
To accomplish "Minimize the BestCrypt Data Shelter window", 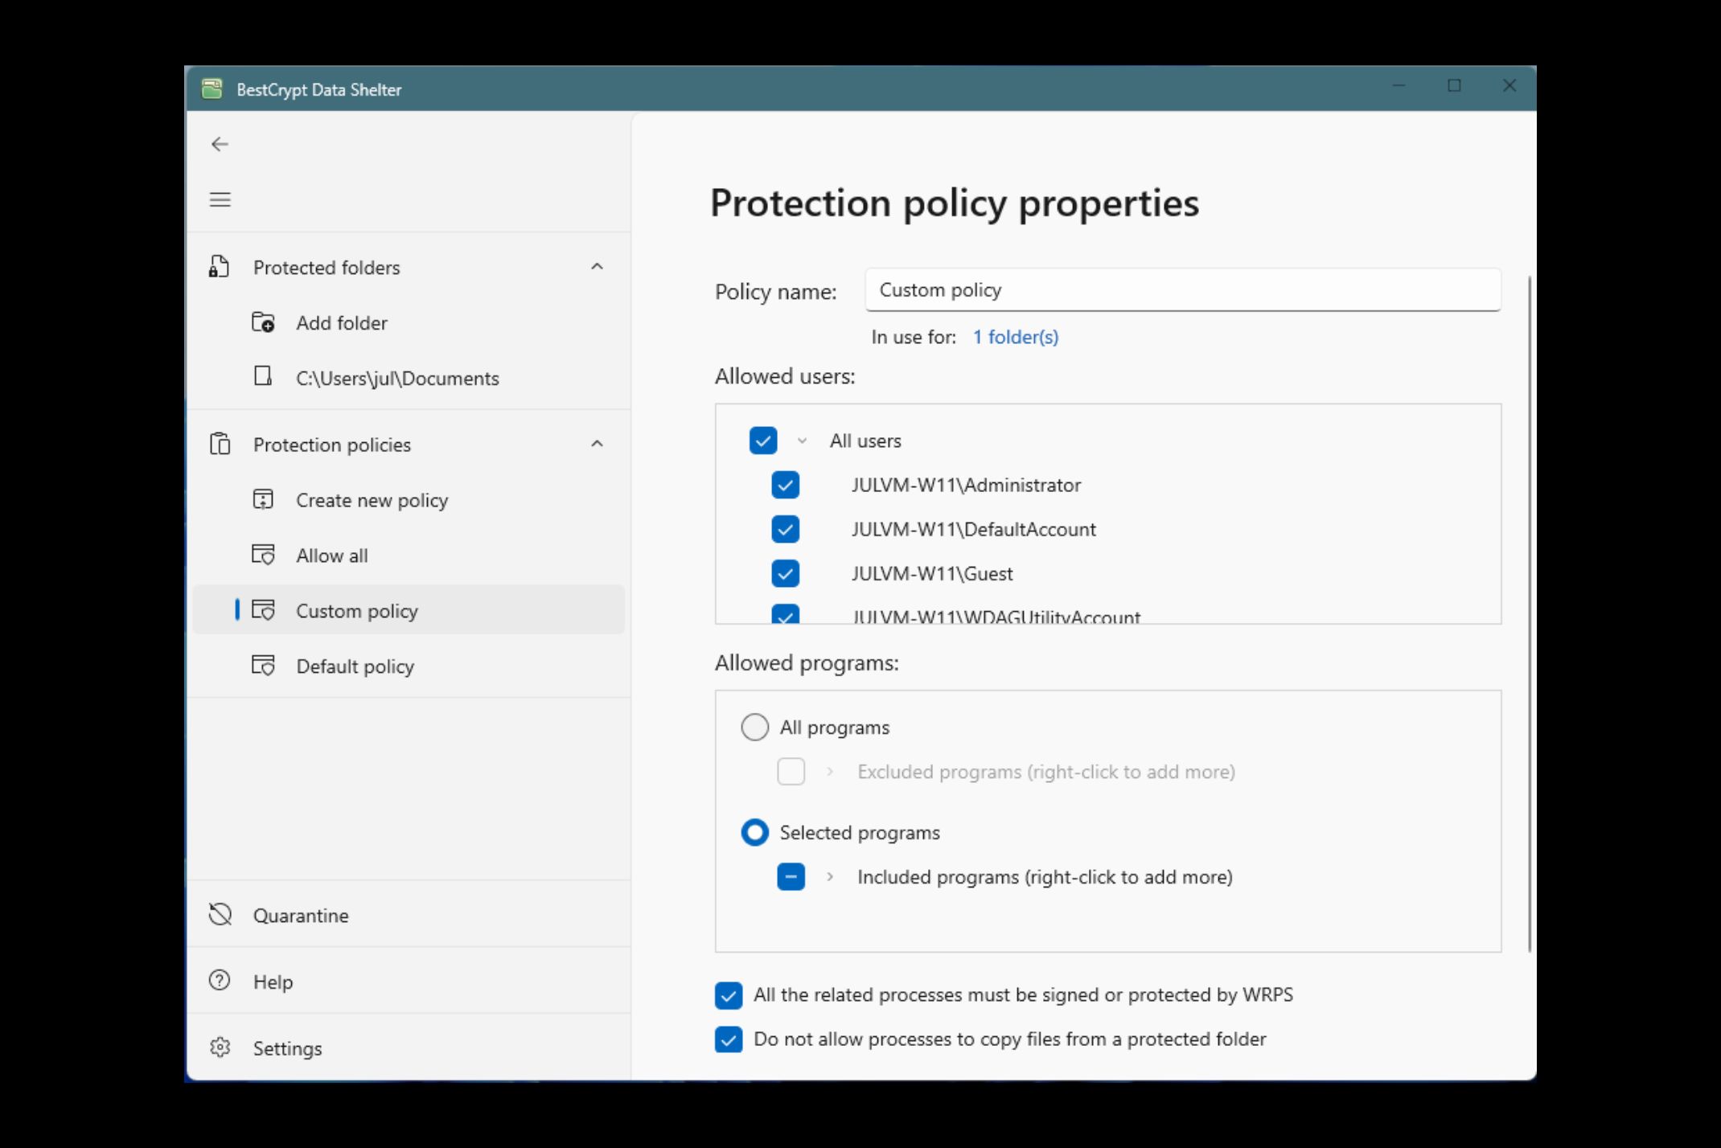I will [x=1399, y=85].
